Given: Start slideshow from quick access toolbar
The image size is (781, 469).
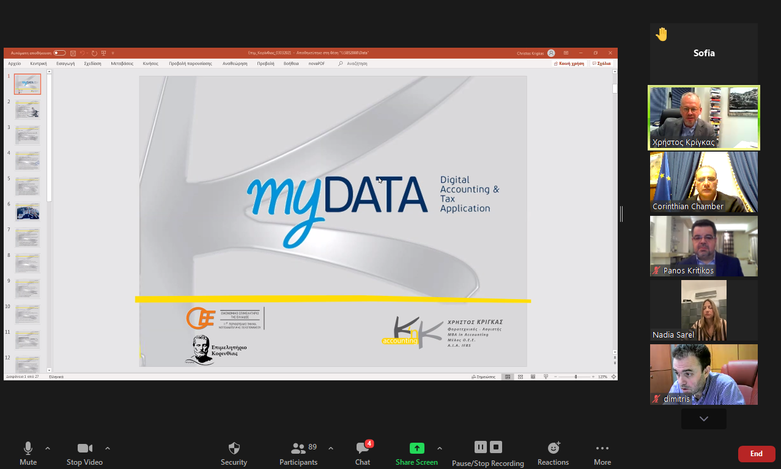Looking at the screenshot, I should 103,53.
